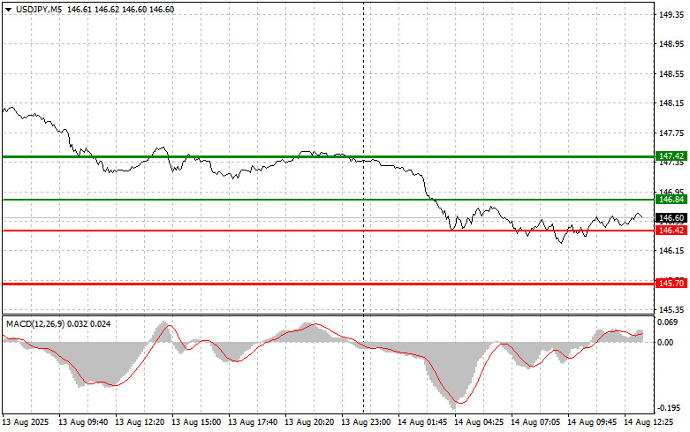The width and height of the screenshot is (690, 432).
Task: Click the red 145.70 price level label
Action: (671, 284)
